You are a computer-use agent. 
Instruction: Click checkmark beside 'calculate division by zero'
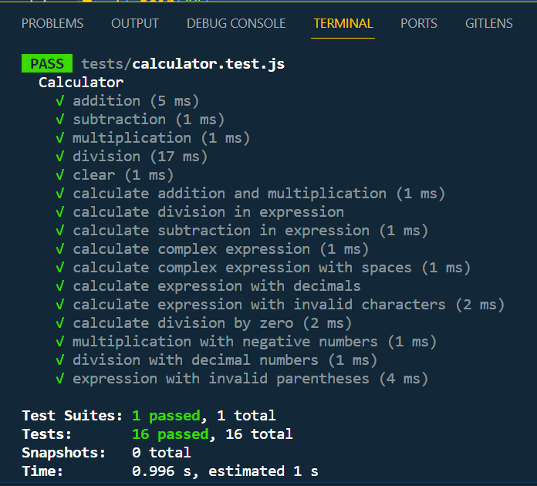click(x=60, y=323)
